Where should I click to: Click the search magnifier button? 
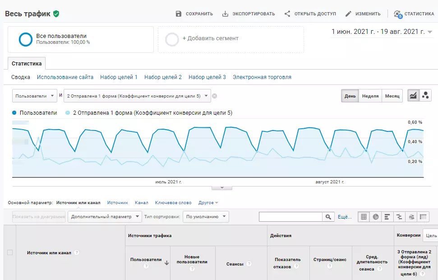[328, 217]
